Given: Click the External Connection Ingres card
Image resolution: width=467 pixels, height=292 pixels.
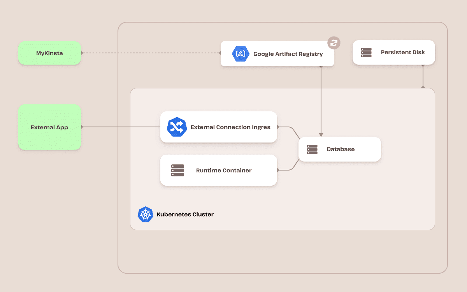Looking at the screenshot, I should pyautogui.click(x=218, y=127).
